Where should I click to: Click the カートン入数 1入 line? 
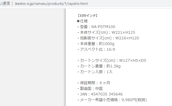[x=95, y=72]
